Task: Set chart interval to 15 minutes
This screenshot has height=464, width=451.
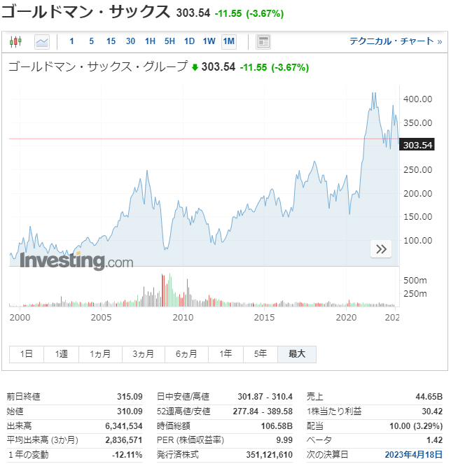Action: (111, 41)
